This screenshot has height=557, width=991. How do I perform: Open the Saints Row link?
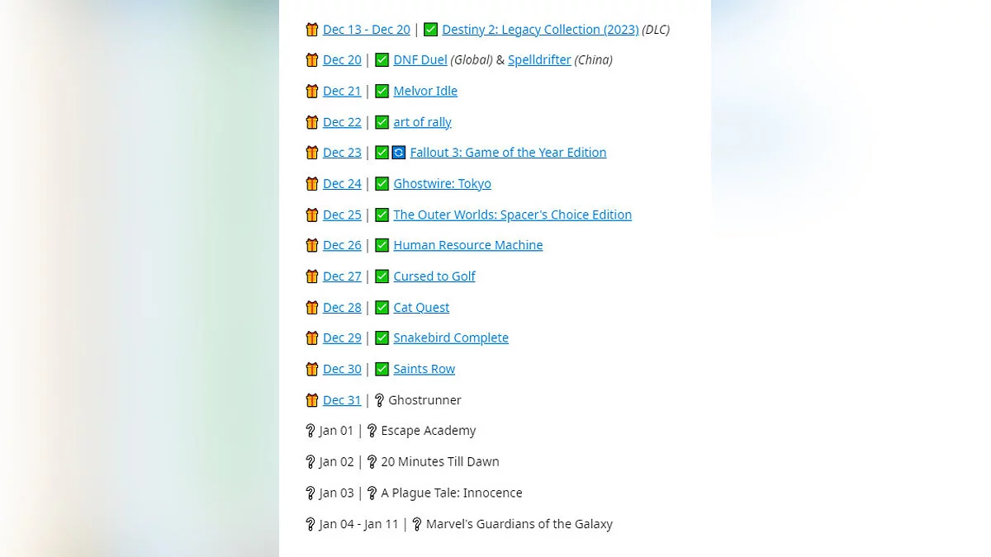tap(424, 369)
